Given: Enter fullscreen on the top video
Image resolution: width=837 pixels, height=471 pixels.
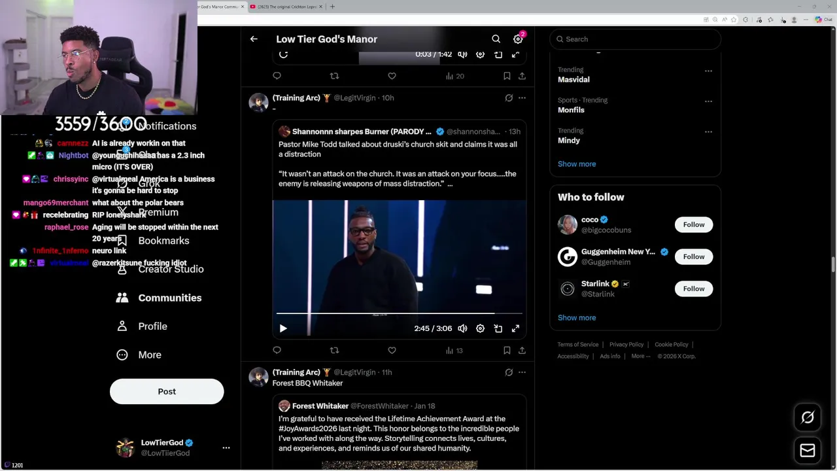Looking at the screenshot, I should click(515, 54).
